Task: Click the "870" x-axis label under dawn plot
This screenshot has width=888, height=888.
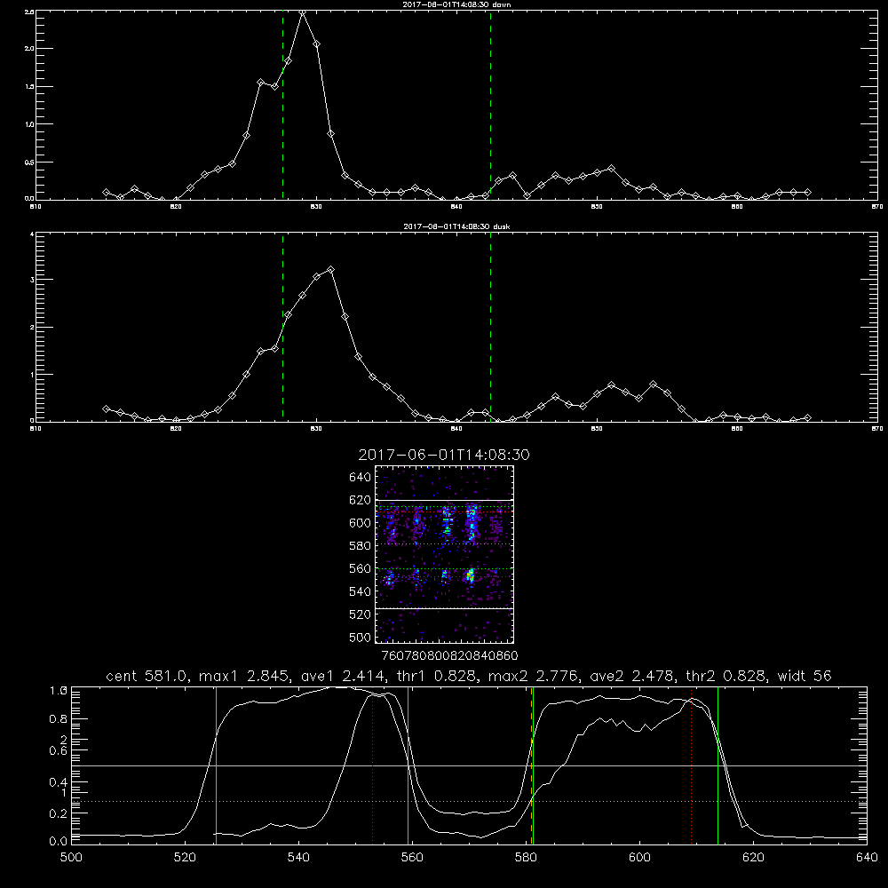Action: 877,207
